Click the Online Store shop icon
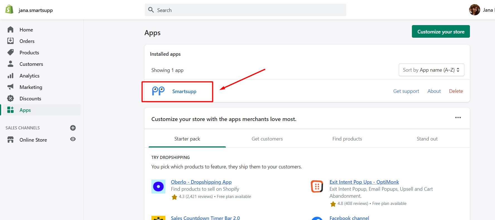Screen dimensions: 495x220 (x=11, y=140)
